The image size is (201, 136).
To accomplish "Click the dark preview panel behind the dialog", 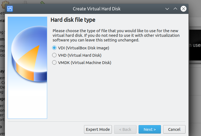I will tap(194, 45).
